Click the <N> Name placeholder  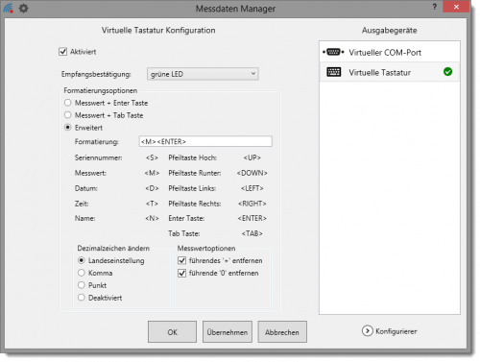point(152,218)
